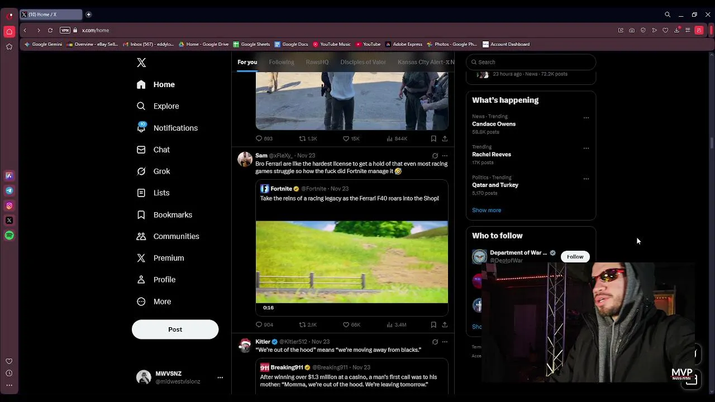Like Sam's post with 66K likes
715x402 pixels.
pyautogui.click(x=351, y=324)
